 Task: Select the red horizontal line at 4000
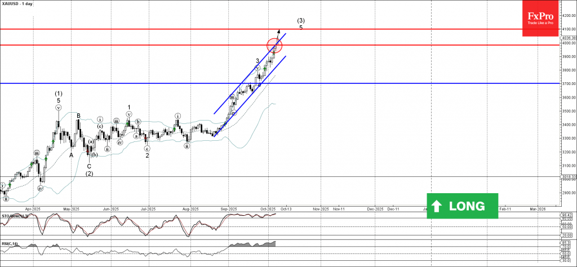click(x=279, y=45)
